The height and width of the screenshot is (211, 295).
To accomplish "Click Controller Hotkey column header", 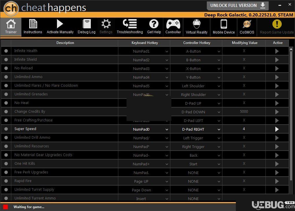I will [x=197, y=43].
